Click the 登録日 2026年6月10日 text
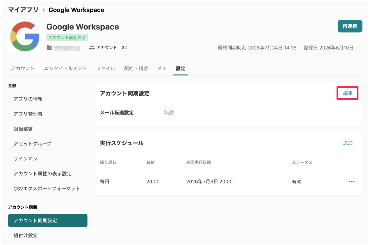 (328, 48)
